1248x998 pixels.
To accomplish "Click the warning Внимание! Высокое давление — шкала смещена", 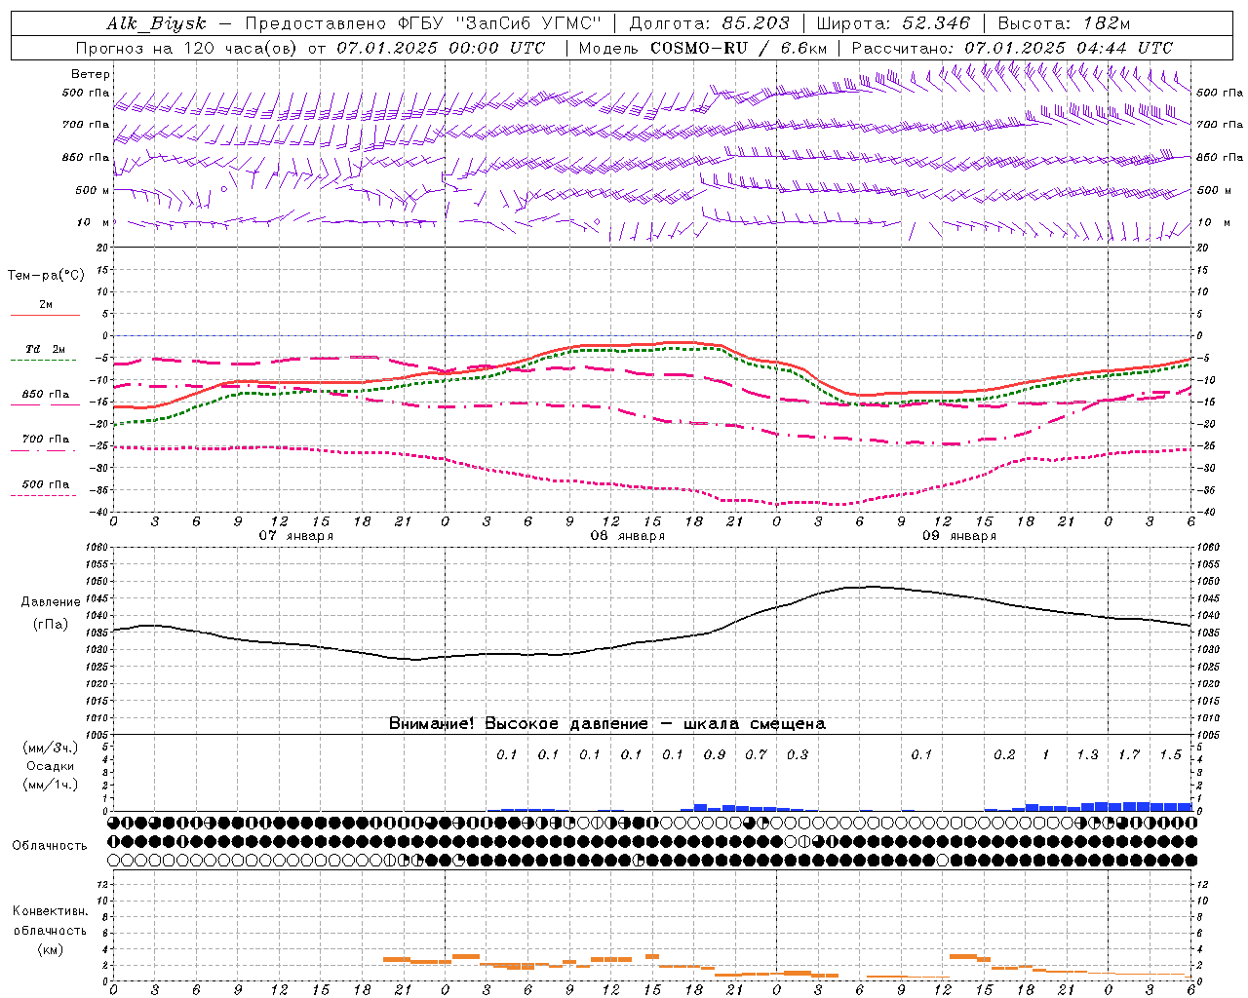I will point(606,724).
